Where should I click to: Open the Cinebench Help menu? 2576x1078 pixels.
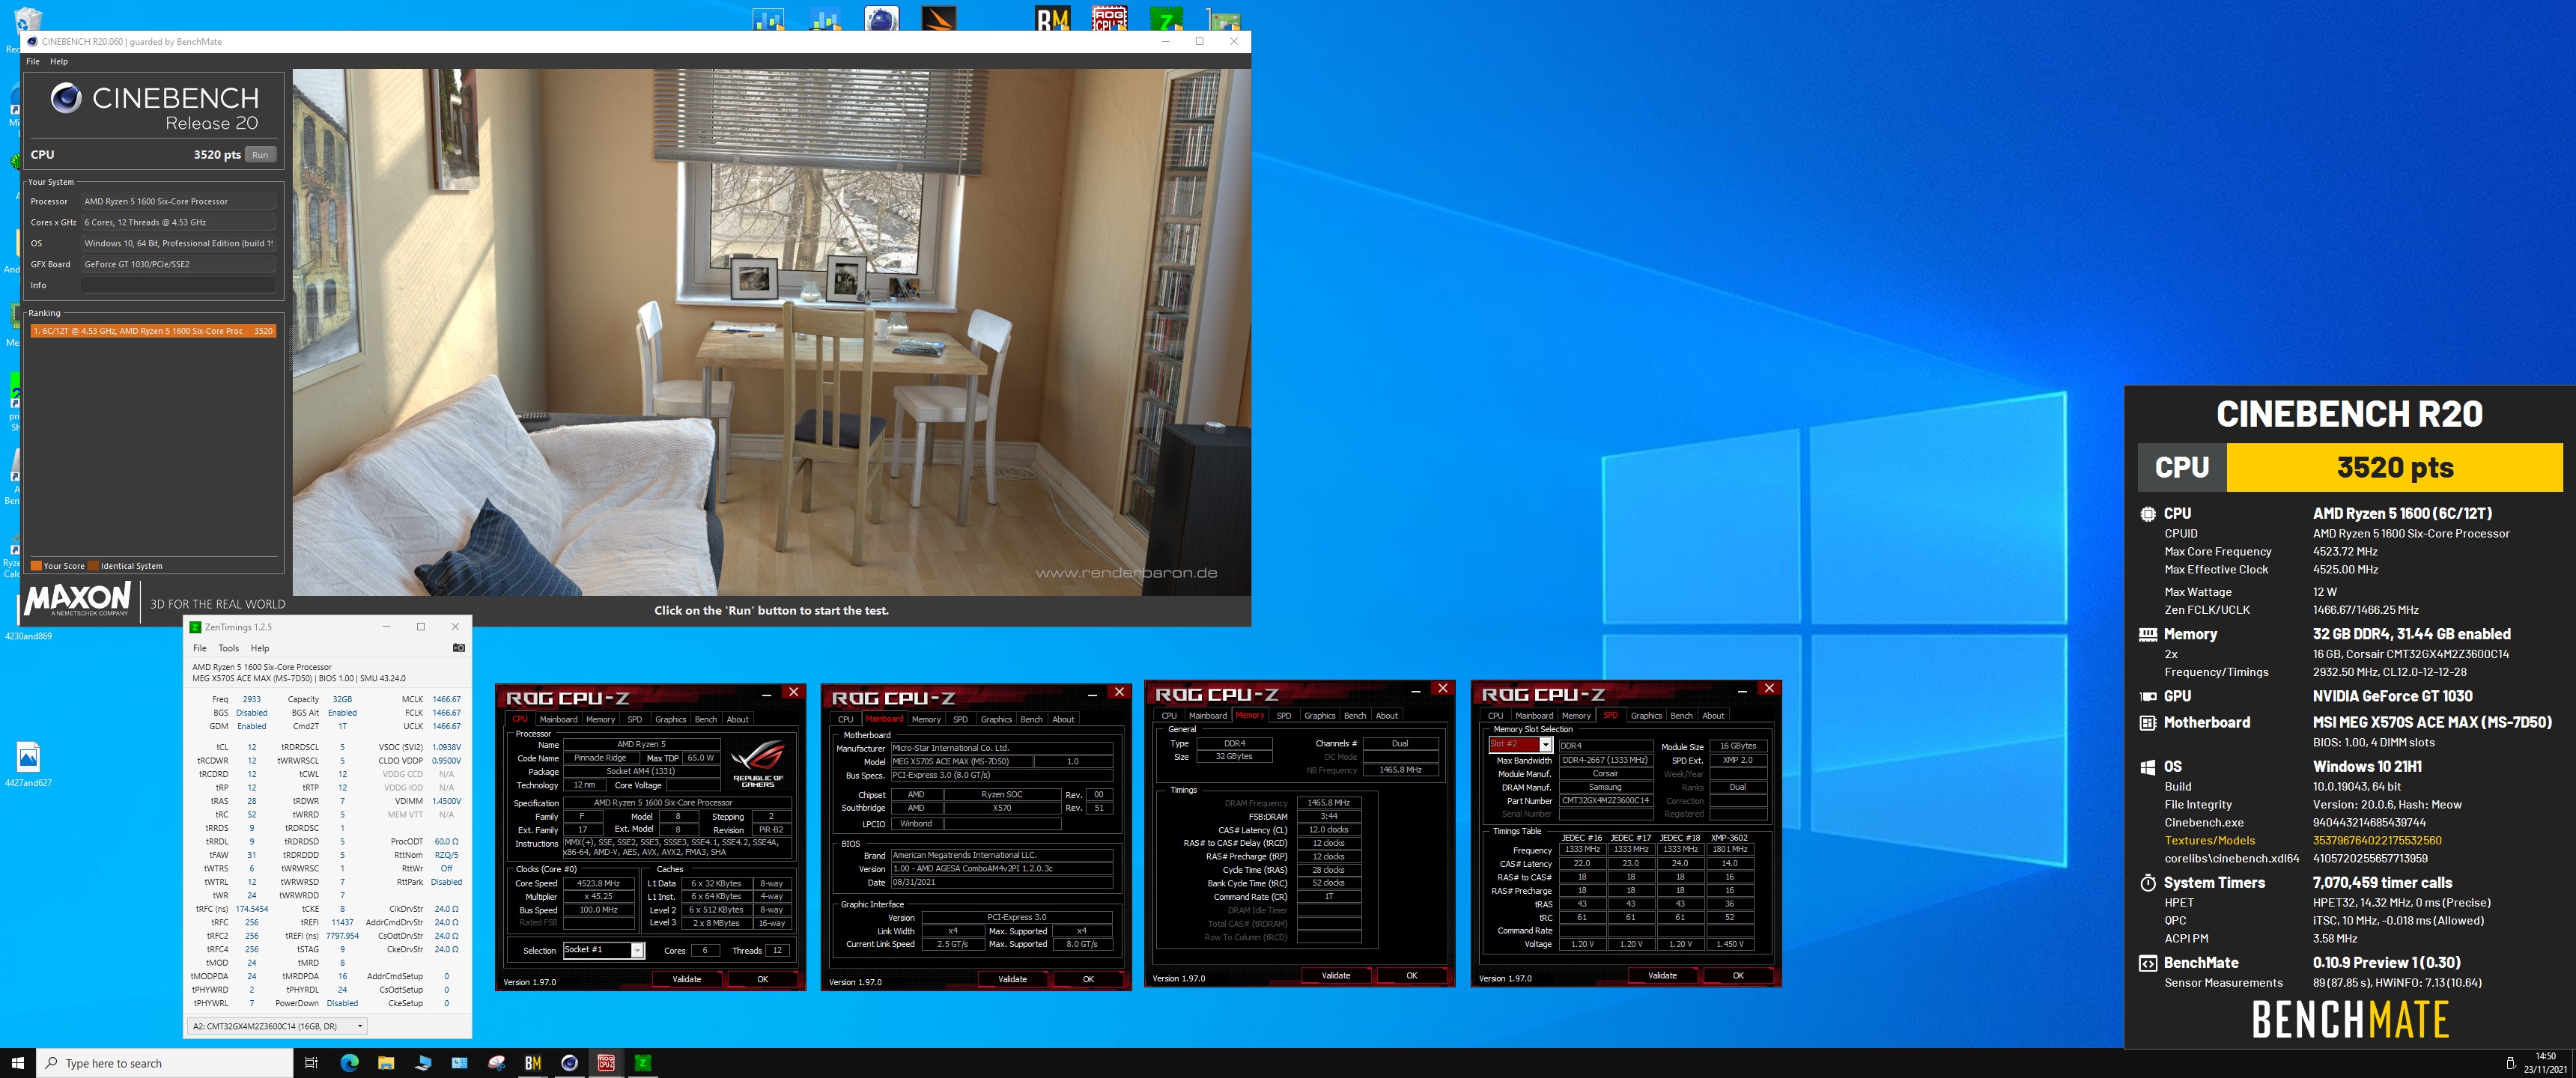pos(59,62)
